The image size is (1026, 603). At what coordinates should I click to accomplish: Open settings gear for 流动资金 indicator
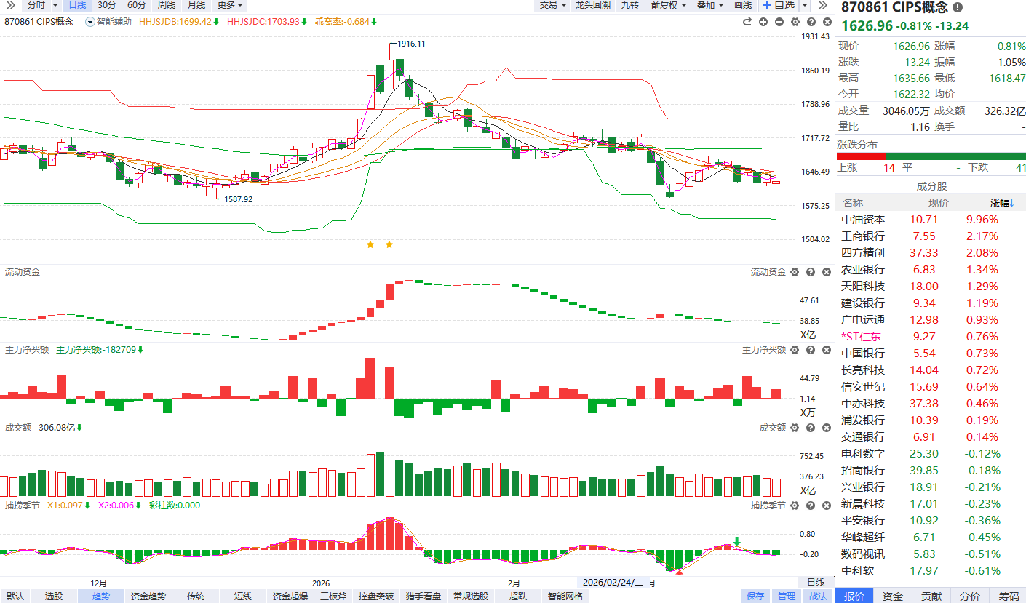[795, 272]
